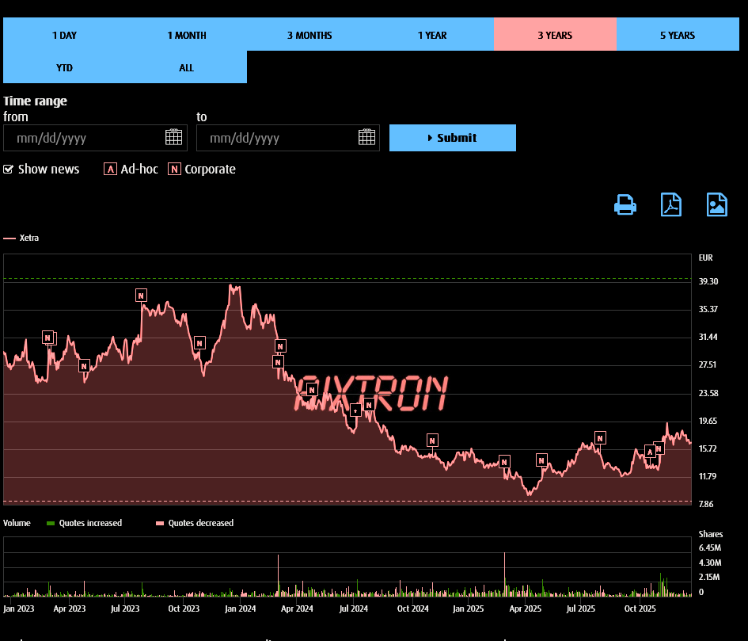The width and height of the screenshot is (748, 641).
Task: Submit the selected time range
Action: (452, 138)
